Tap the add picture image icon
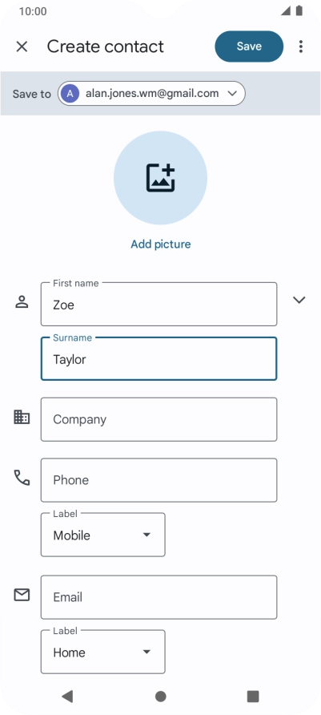This screenshot has height=715, width=321. coord(160,177)
